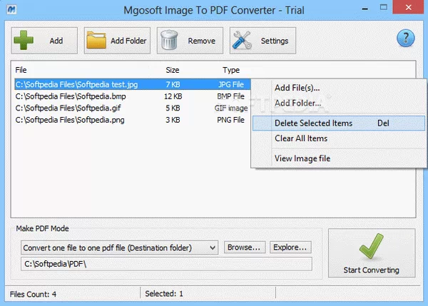Image resolution: width=428 pixels, height=306 pixels.
Task: Click the Explore... button
Action: tap(290, 248)
